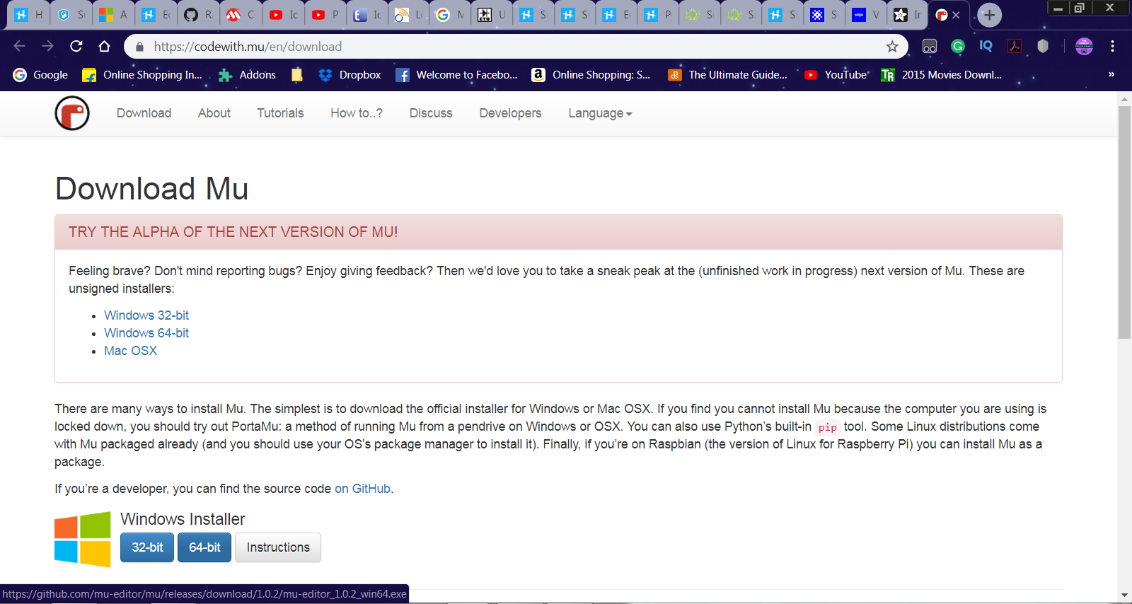This screenshot has width=1132, height=604.
Task: Reload the current page
Action: click(76, 46)
